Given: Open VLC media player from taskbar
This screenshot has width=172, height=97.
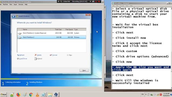Looking at the screenshot, I should (37, 95).
